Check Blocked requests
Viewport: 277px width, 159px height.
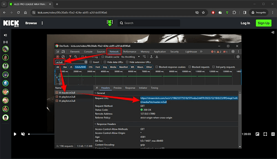(189, 67)
